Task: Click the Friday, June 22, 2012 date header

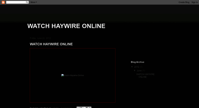Action: tap(40, 38)
